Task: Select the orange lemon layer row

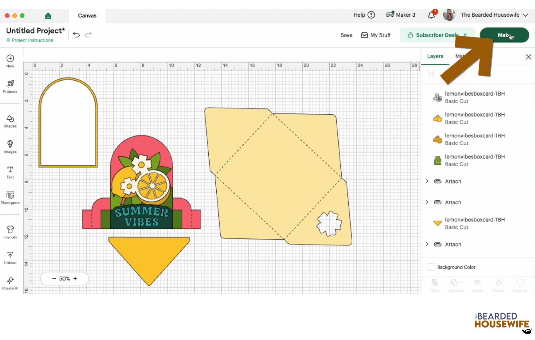Action: click(477, 139)
